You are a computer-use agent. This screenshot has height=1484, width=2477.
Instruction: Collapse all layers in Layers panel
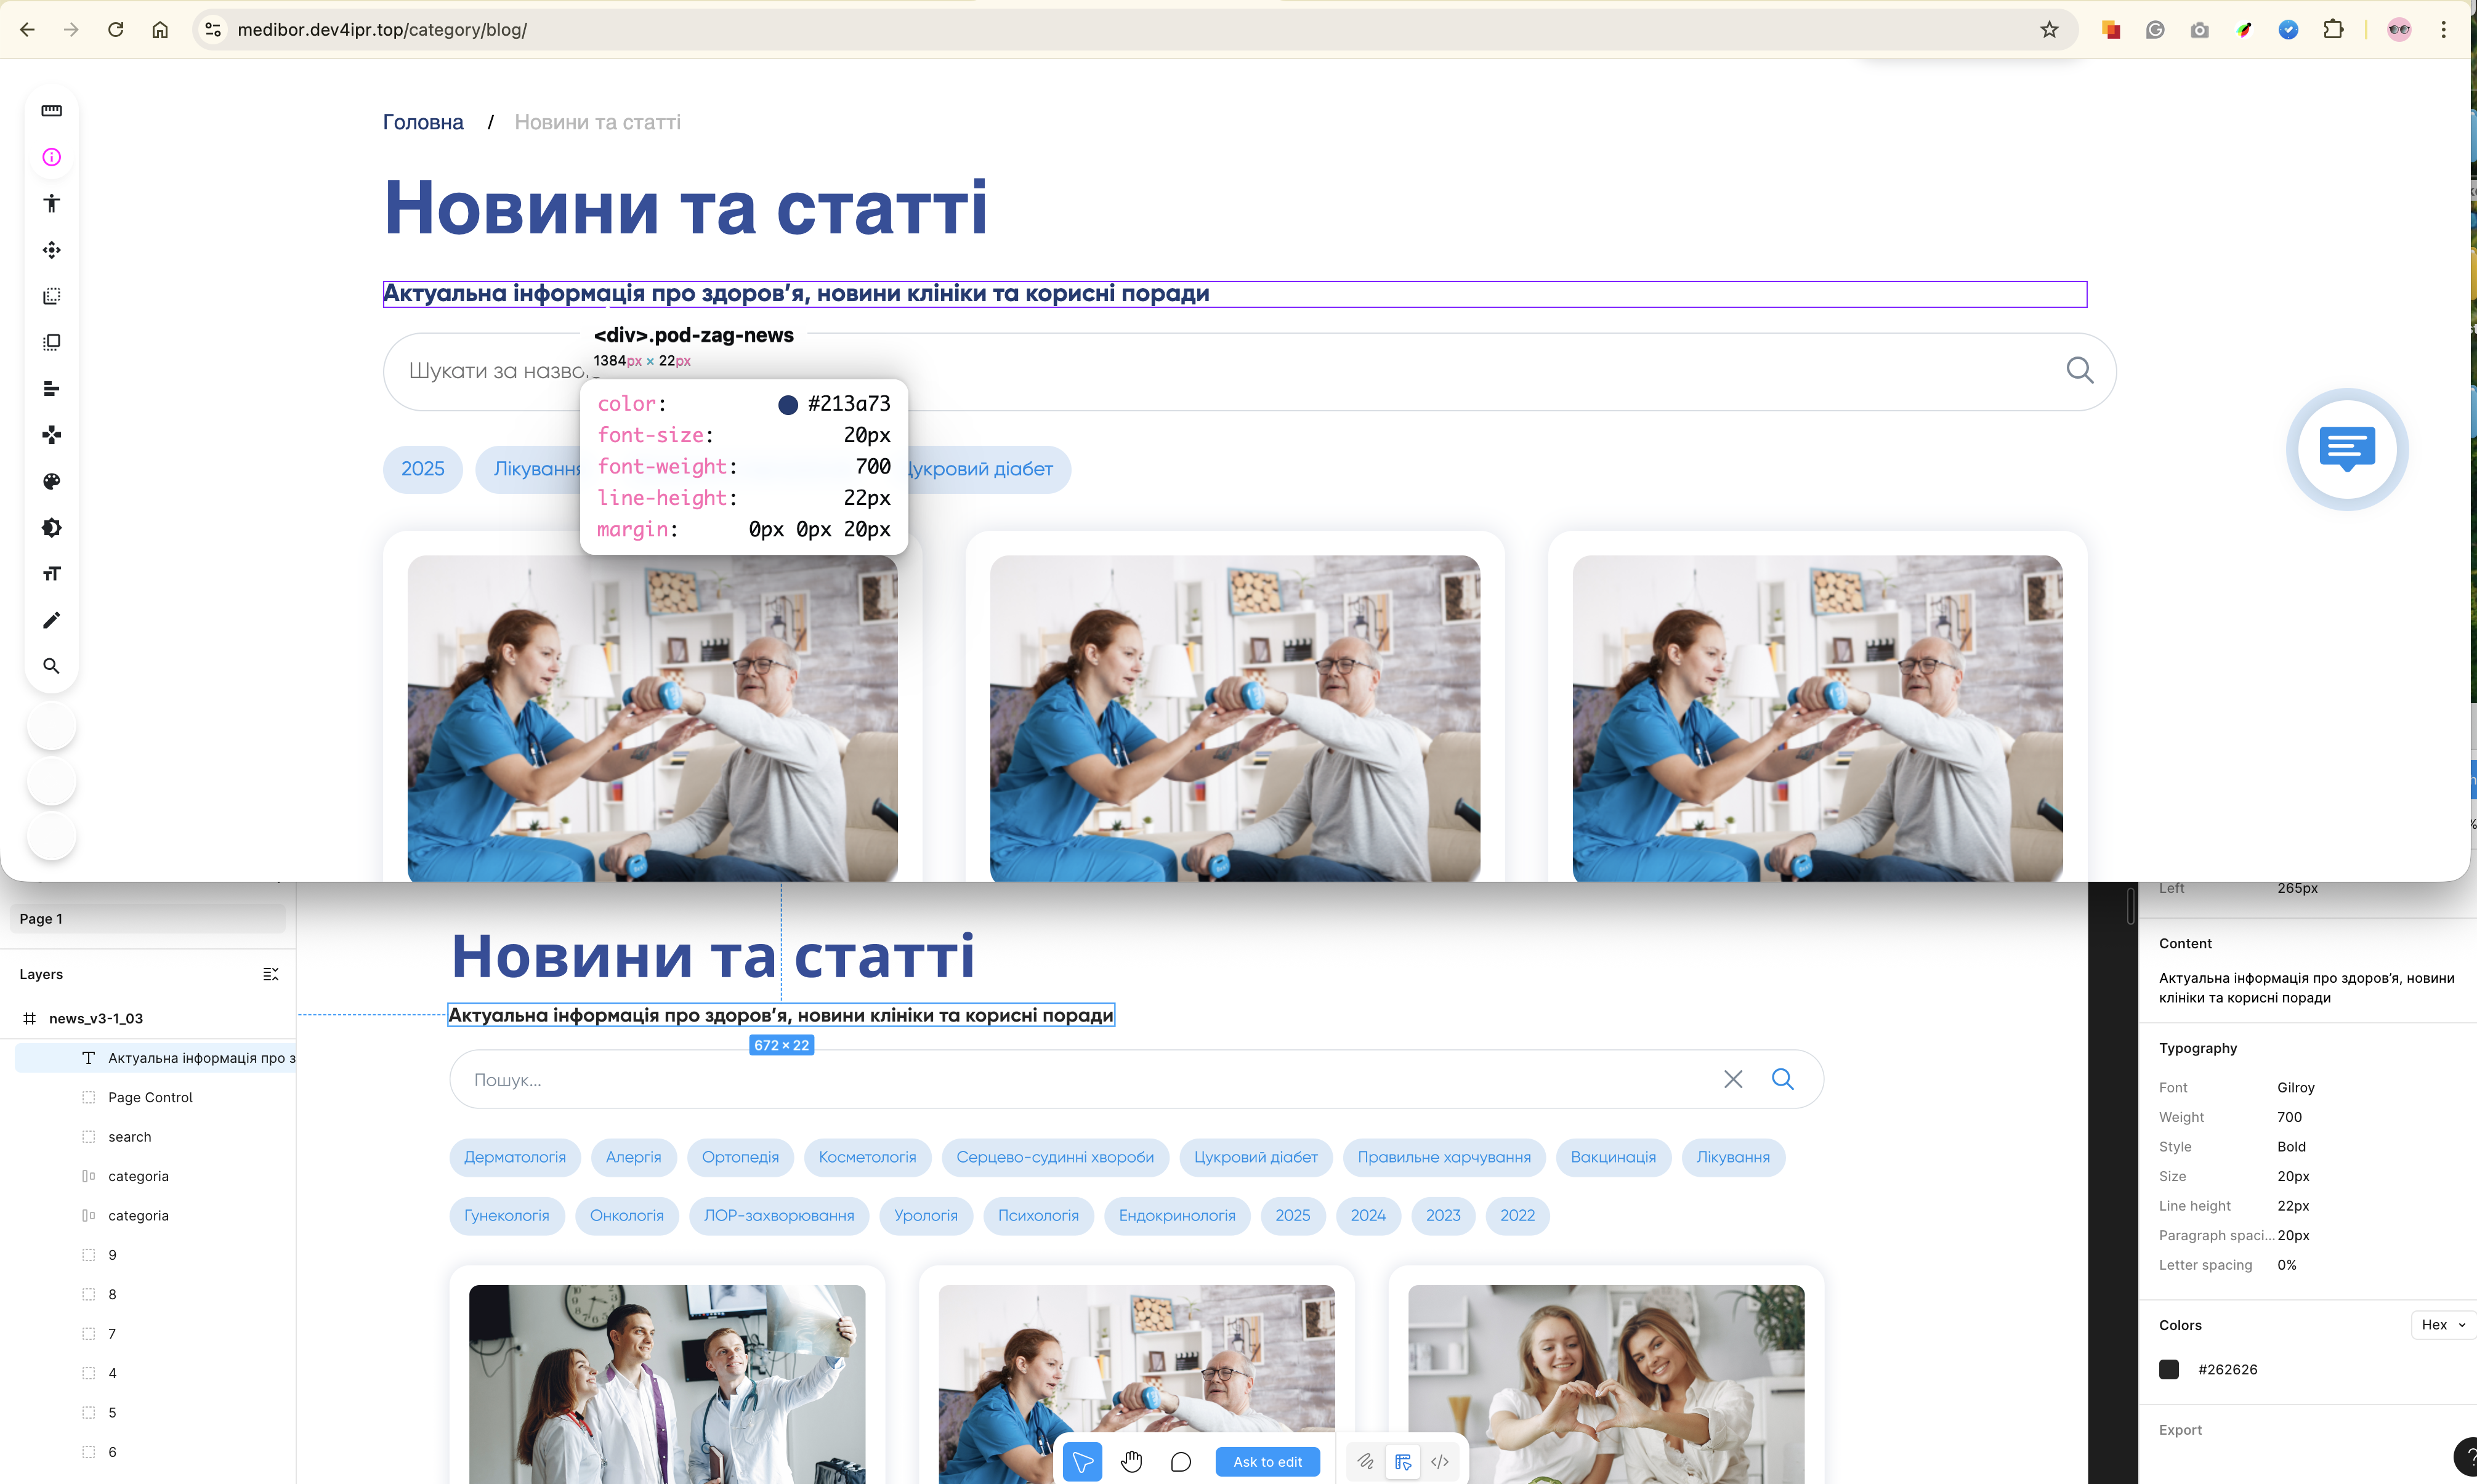(270, 974)
